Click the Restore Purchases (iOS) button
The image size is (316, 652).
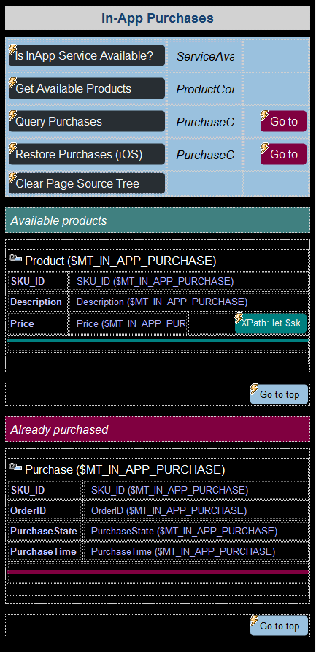tap(87, 154)
